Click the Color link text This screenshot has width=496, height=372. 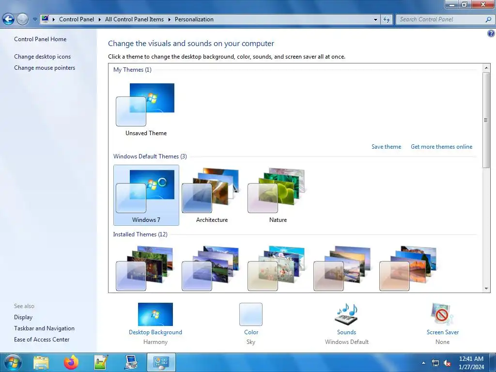pos(251,332)
